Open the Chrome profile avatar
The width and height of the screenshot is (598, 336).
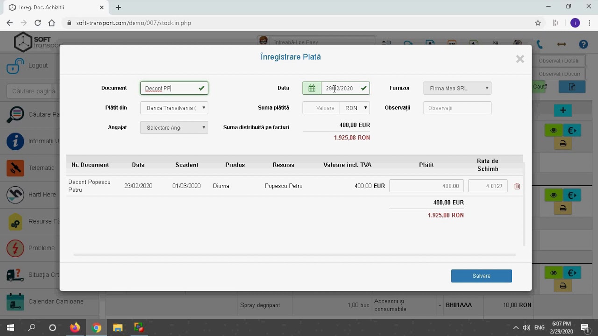pos(575,23)
